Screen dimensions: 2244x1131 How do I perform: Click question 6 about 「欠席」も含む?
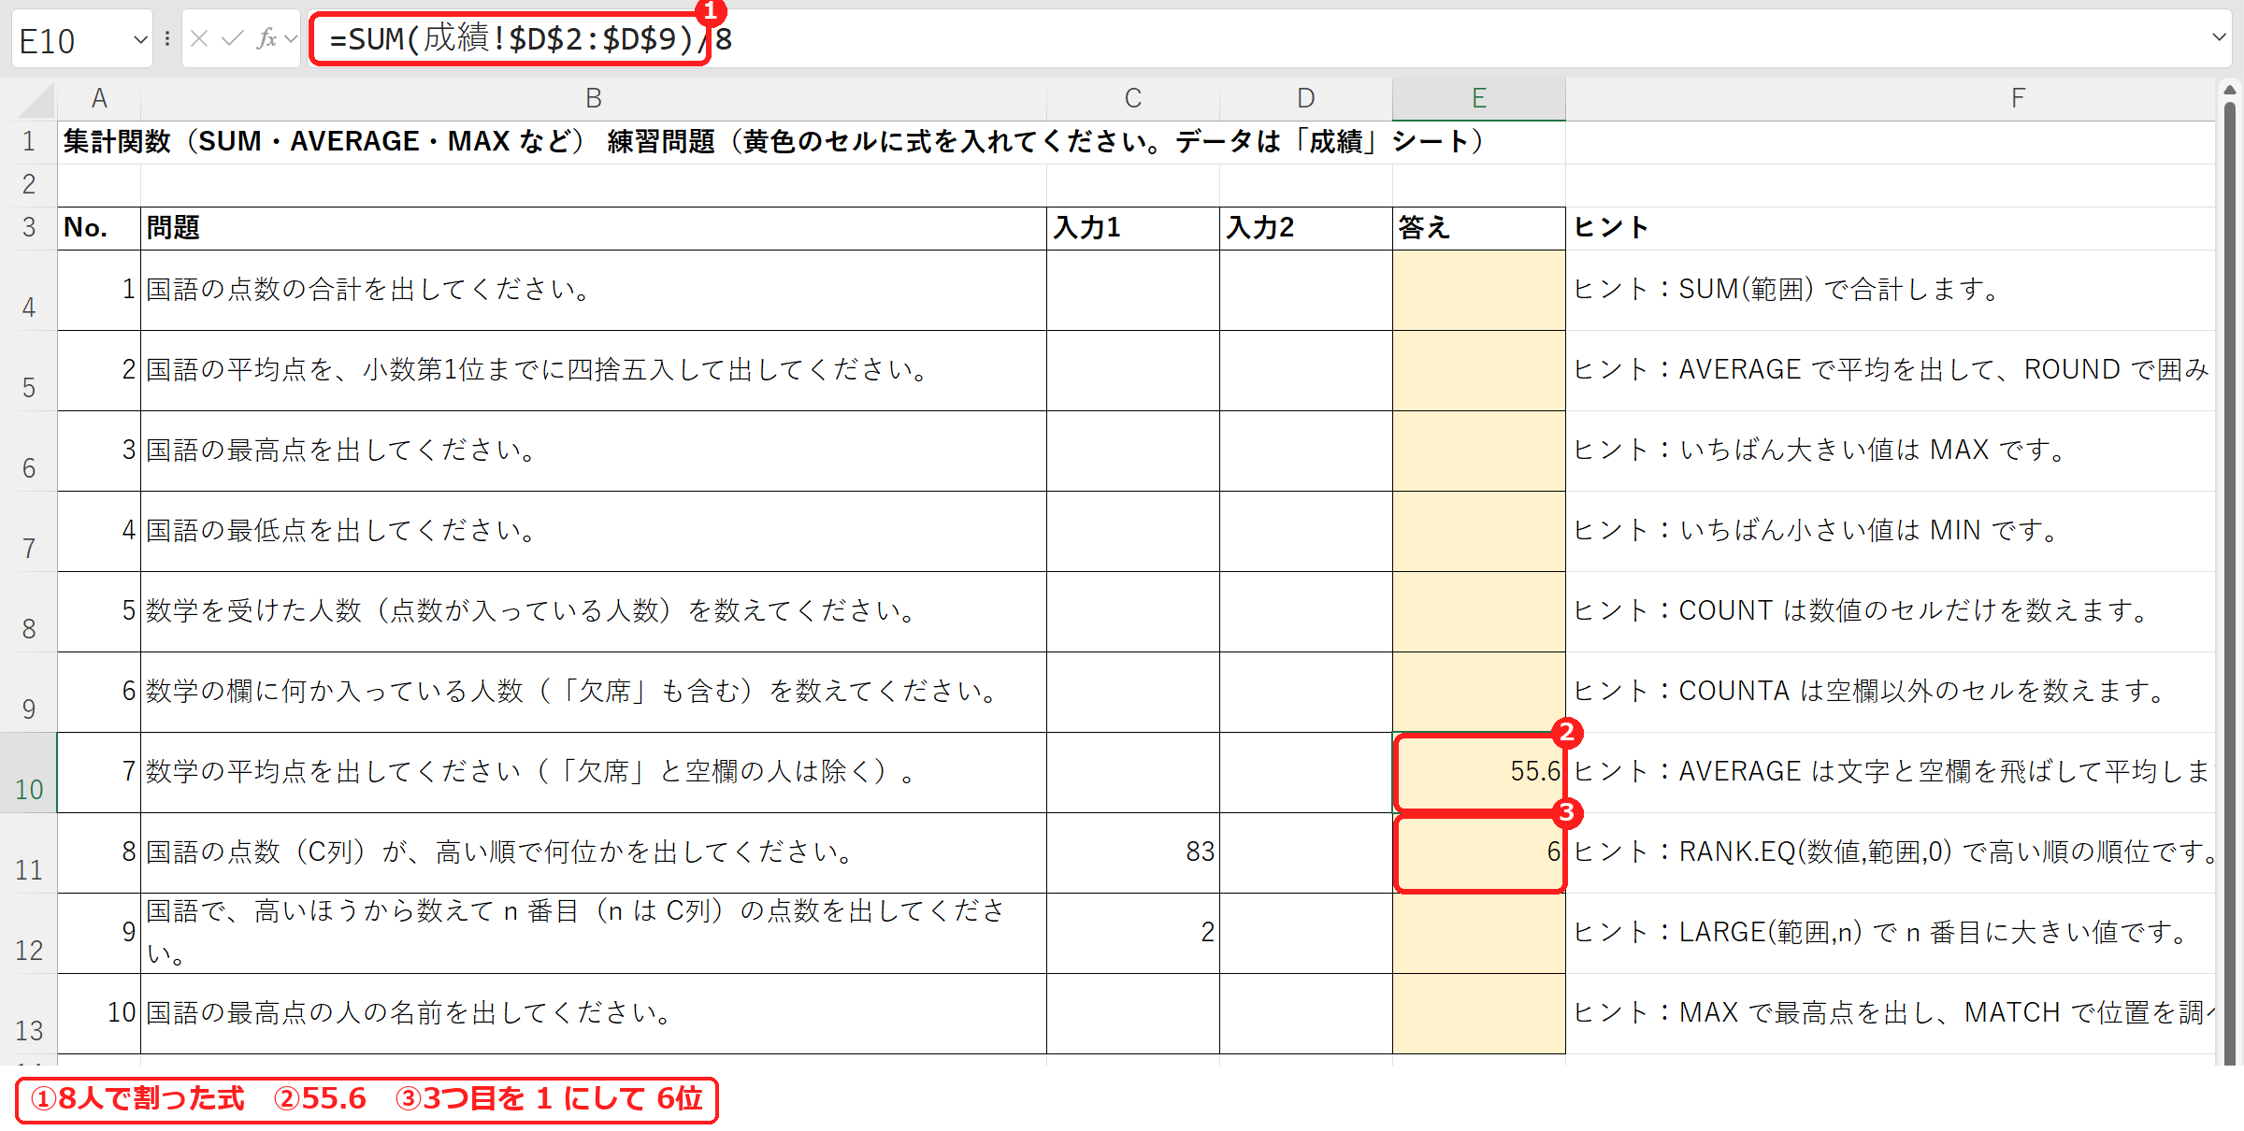pos(594,692)
